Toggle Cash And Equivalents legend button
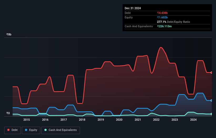 pyautogui.click(x=61, y=130)
